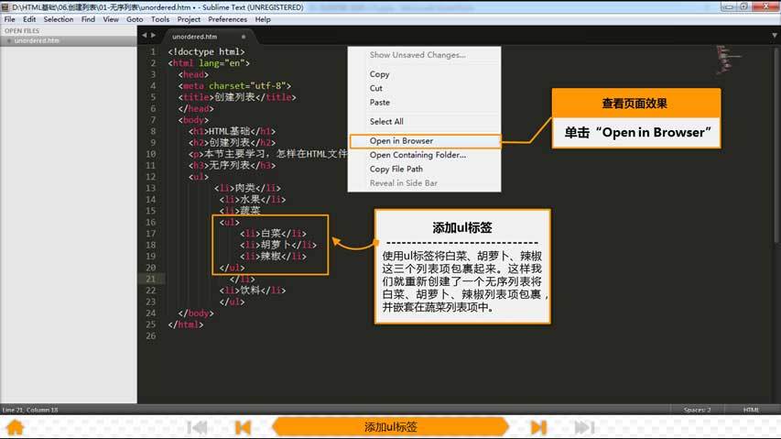Open the Edit menu

29,19
